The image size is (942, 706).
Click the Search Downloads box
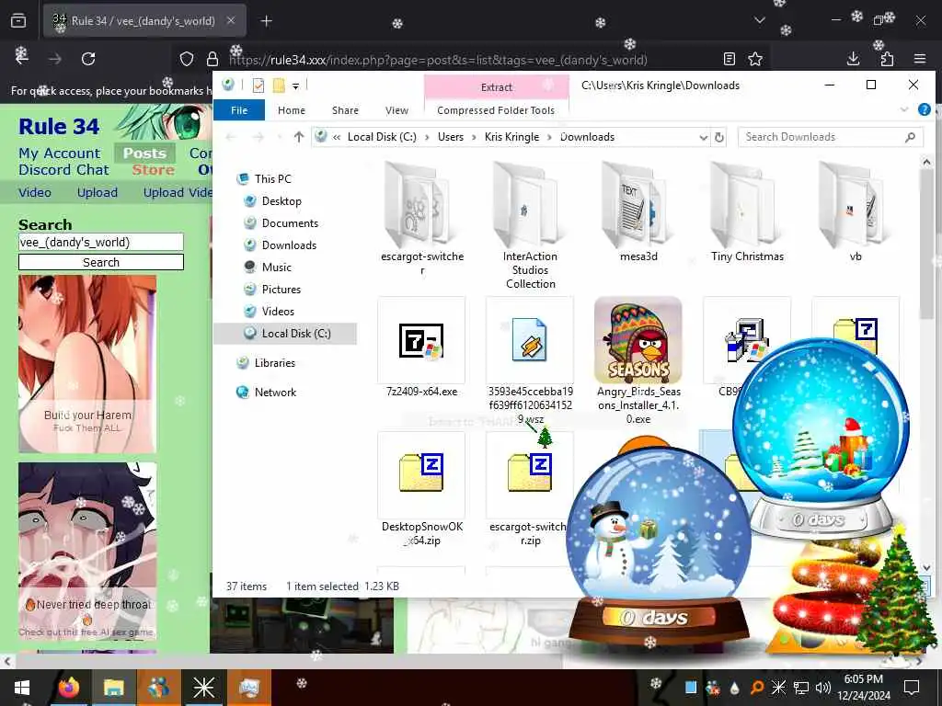(x=829, y=137)
